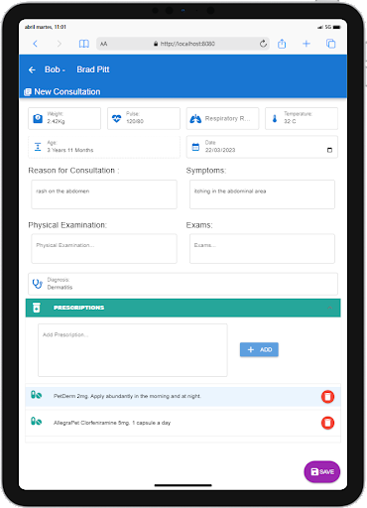Focus the Add Prescription text area
The width and height of the screenshot is (367, 508).
tap(133, 350)
